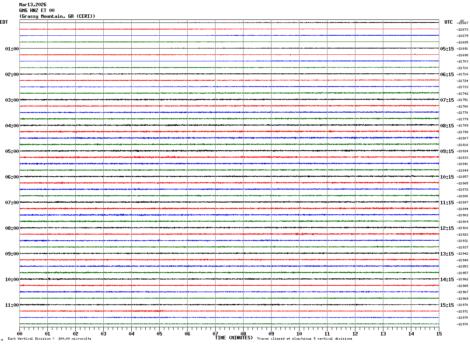Click the Mar13,2026 date header

(33, 5)
